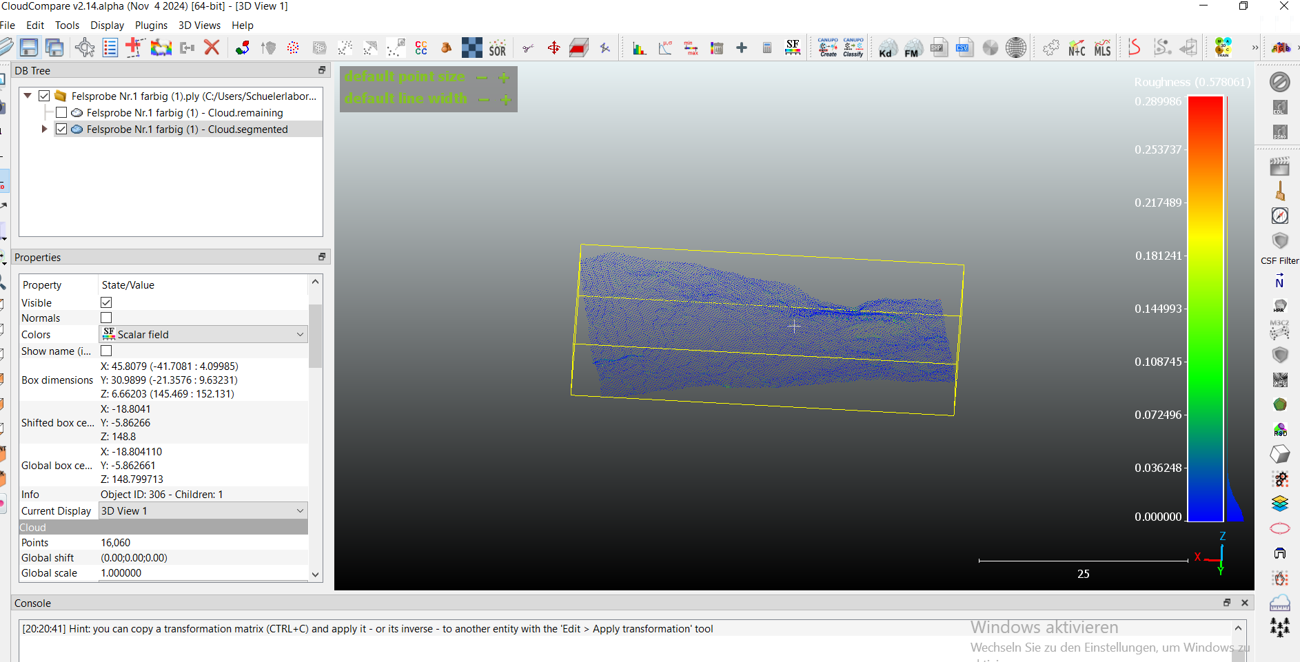The width and height of the screenshot is (1300, 662).
Task: Launch the CANUPO Classify plugin
Action: (853, 48)
